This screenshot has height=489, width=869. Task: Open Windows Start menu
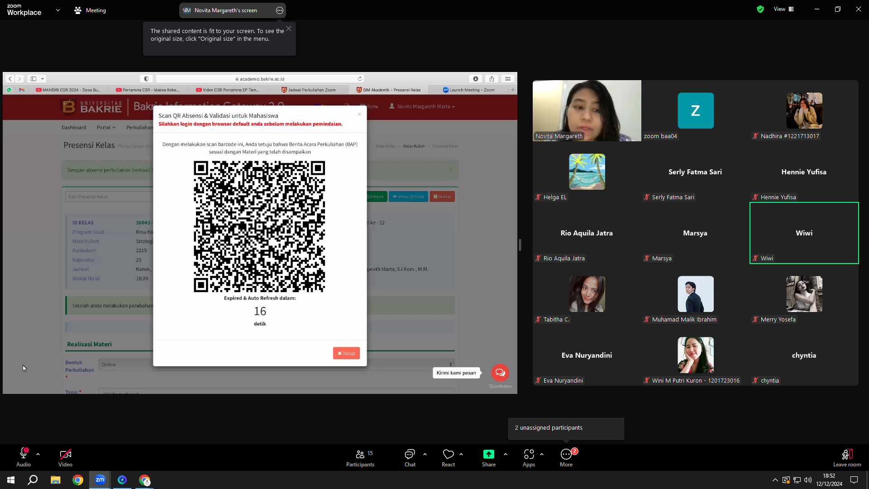pos(11,480)
